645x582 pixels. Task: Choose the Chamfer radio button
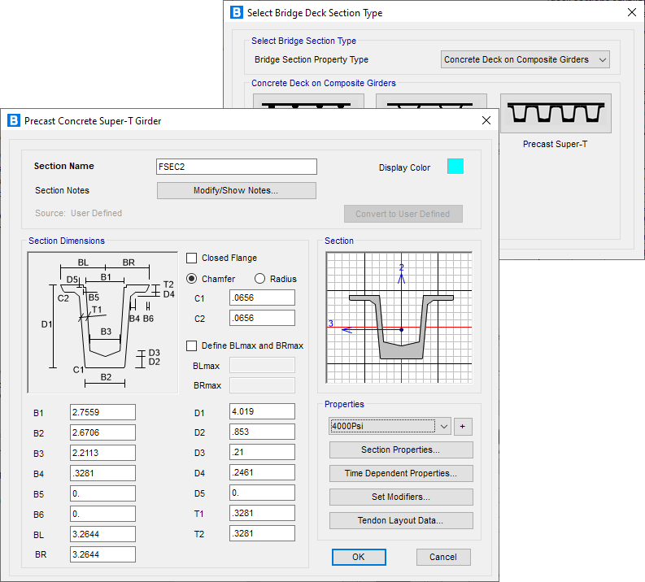tap(192, 279)
